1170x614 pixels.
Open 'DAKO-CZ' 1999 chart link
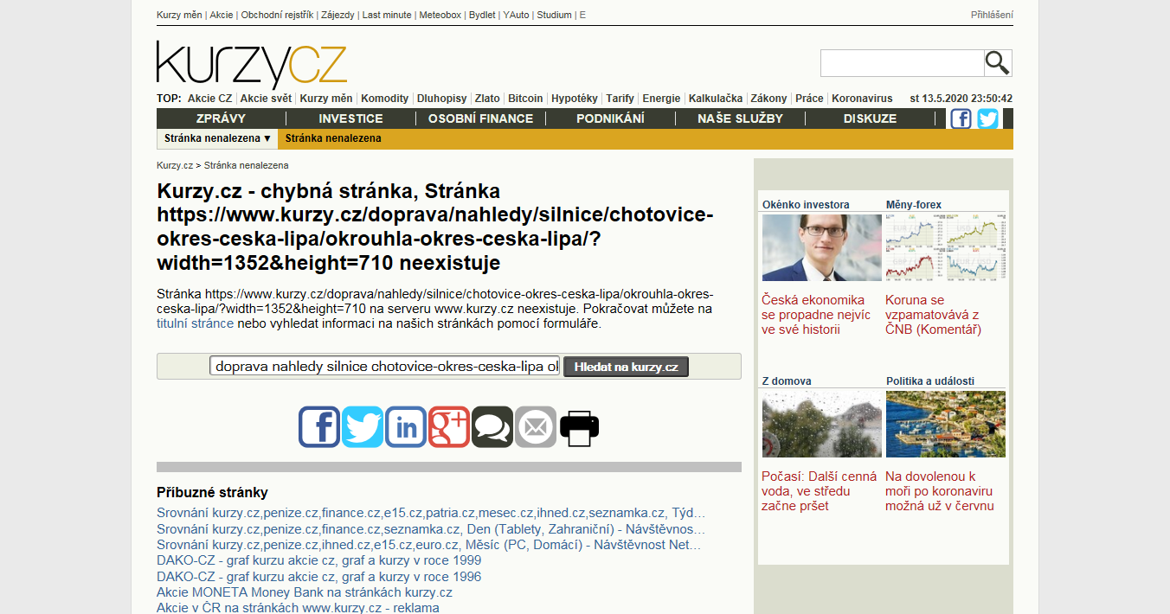point(318,560)
